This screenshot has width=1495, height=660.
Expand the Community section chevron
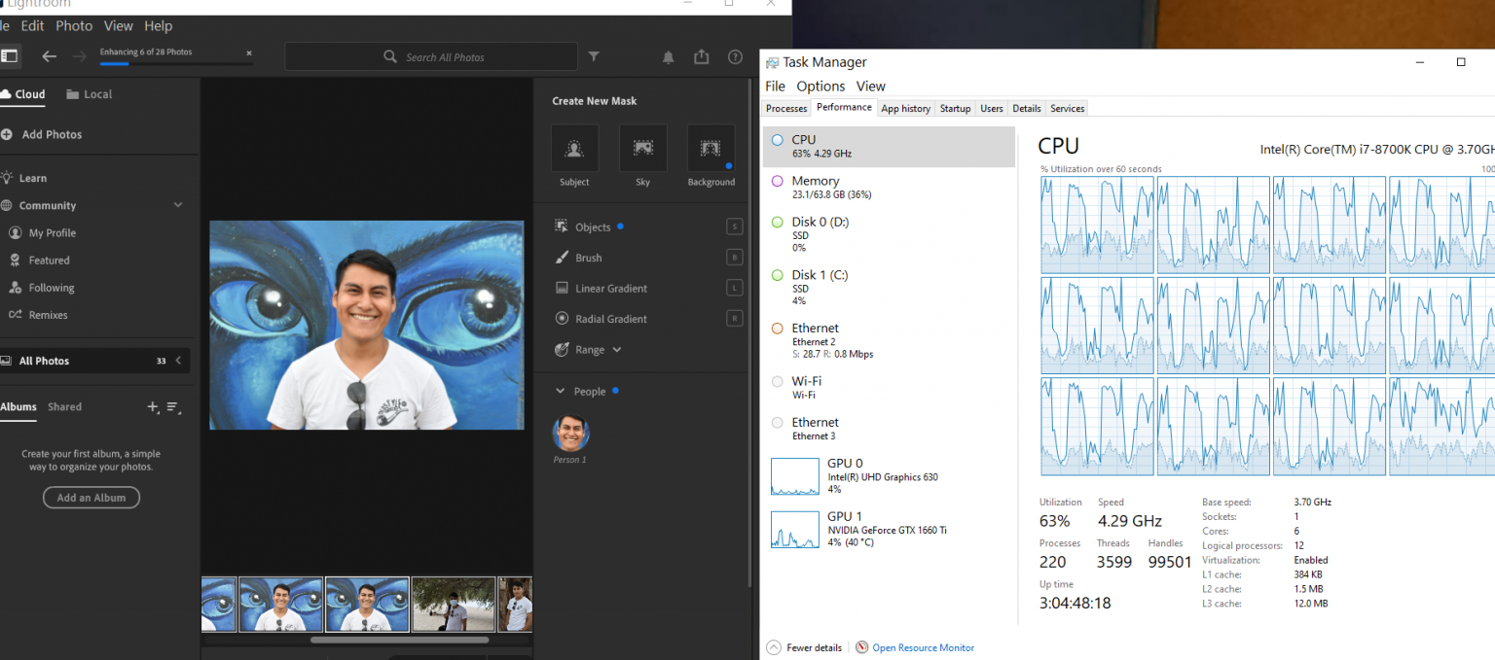[x=178, y=205]
